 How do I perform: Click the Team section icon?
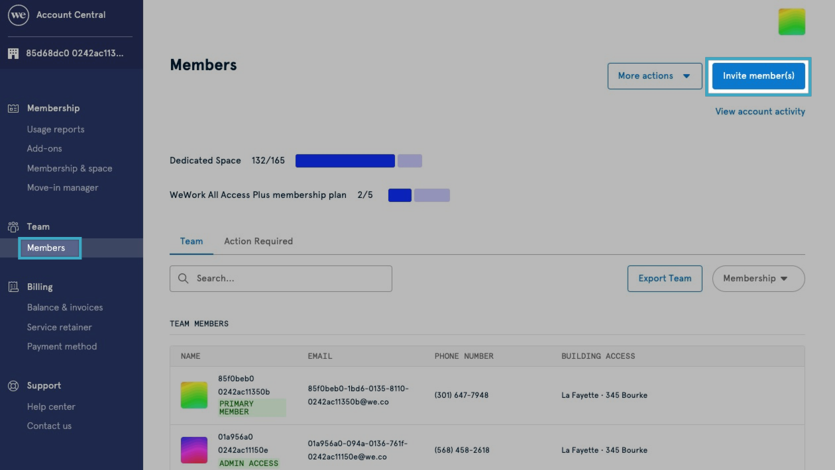point(13,226)
